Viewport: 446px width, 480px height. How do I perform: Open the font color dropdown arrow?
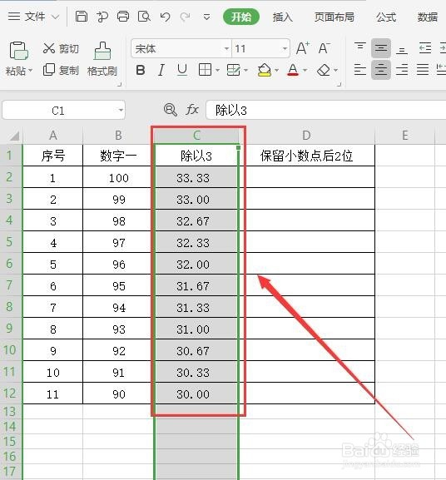click(305, 71)
